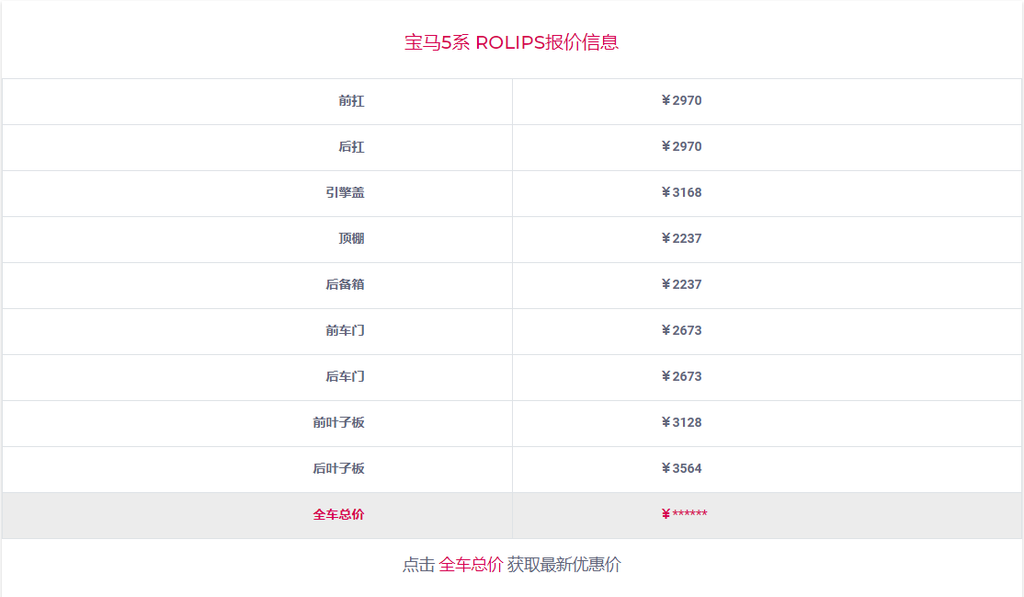Screen dimensions: 1024x597
Task: Click the 顶棚 row label
Action: click(351, 239)
